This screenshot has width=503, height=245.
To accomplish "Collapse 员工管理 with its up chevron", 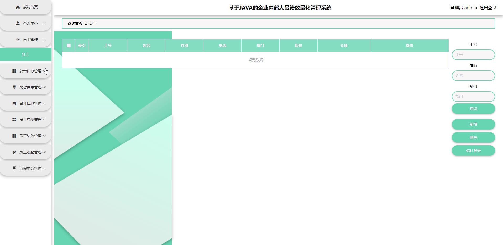I will pos(44,40).
